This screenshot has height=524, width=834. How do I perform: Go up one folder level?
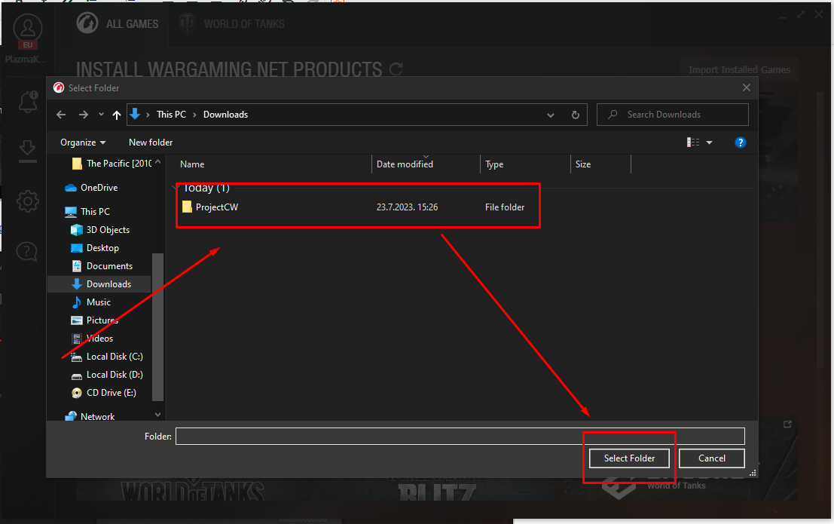[x=117, y=115]
